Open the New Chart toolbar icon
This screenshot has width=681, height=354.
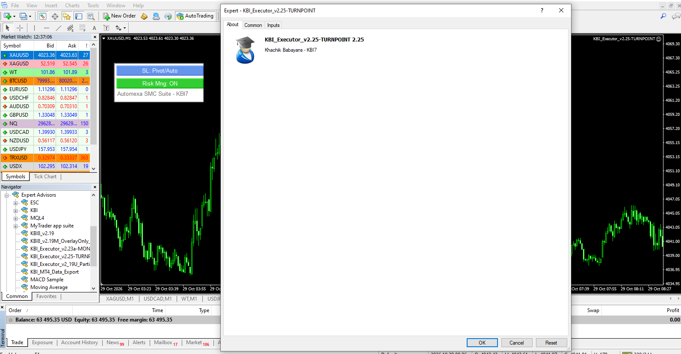8,16
